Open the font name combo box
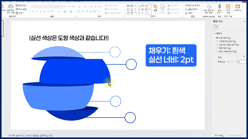The image size is (248, 139). (x=43, y=7)
